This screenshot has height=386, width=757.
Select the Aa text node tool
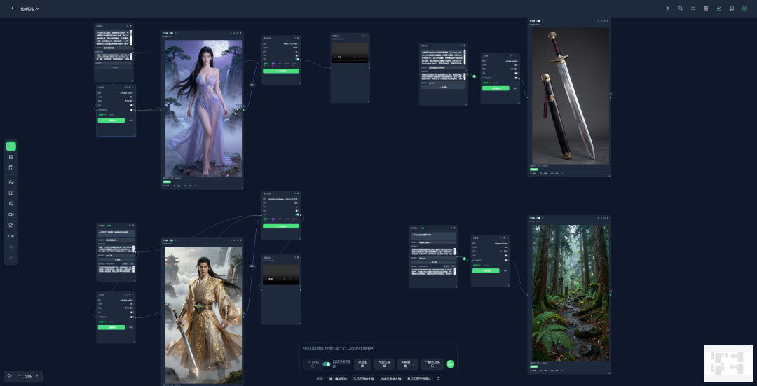[x=11, y=182]
